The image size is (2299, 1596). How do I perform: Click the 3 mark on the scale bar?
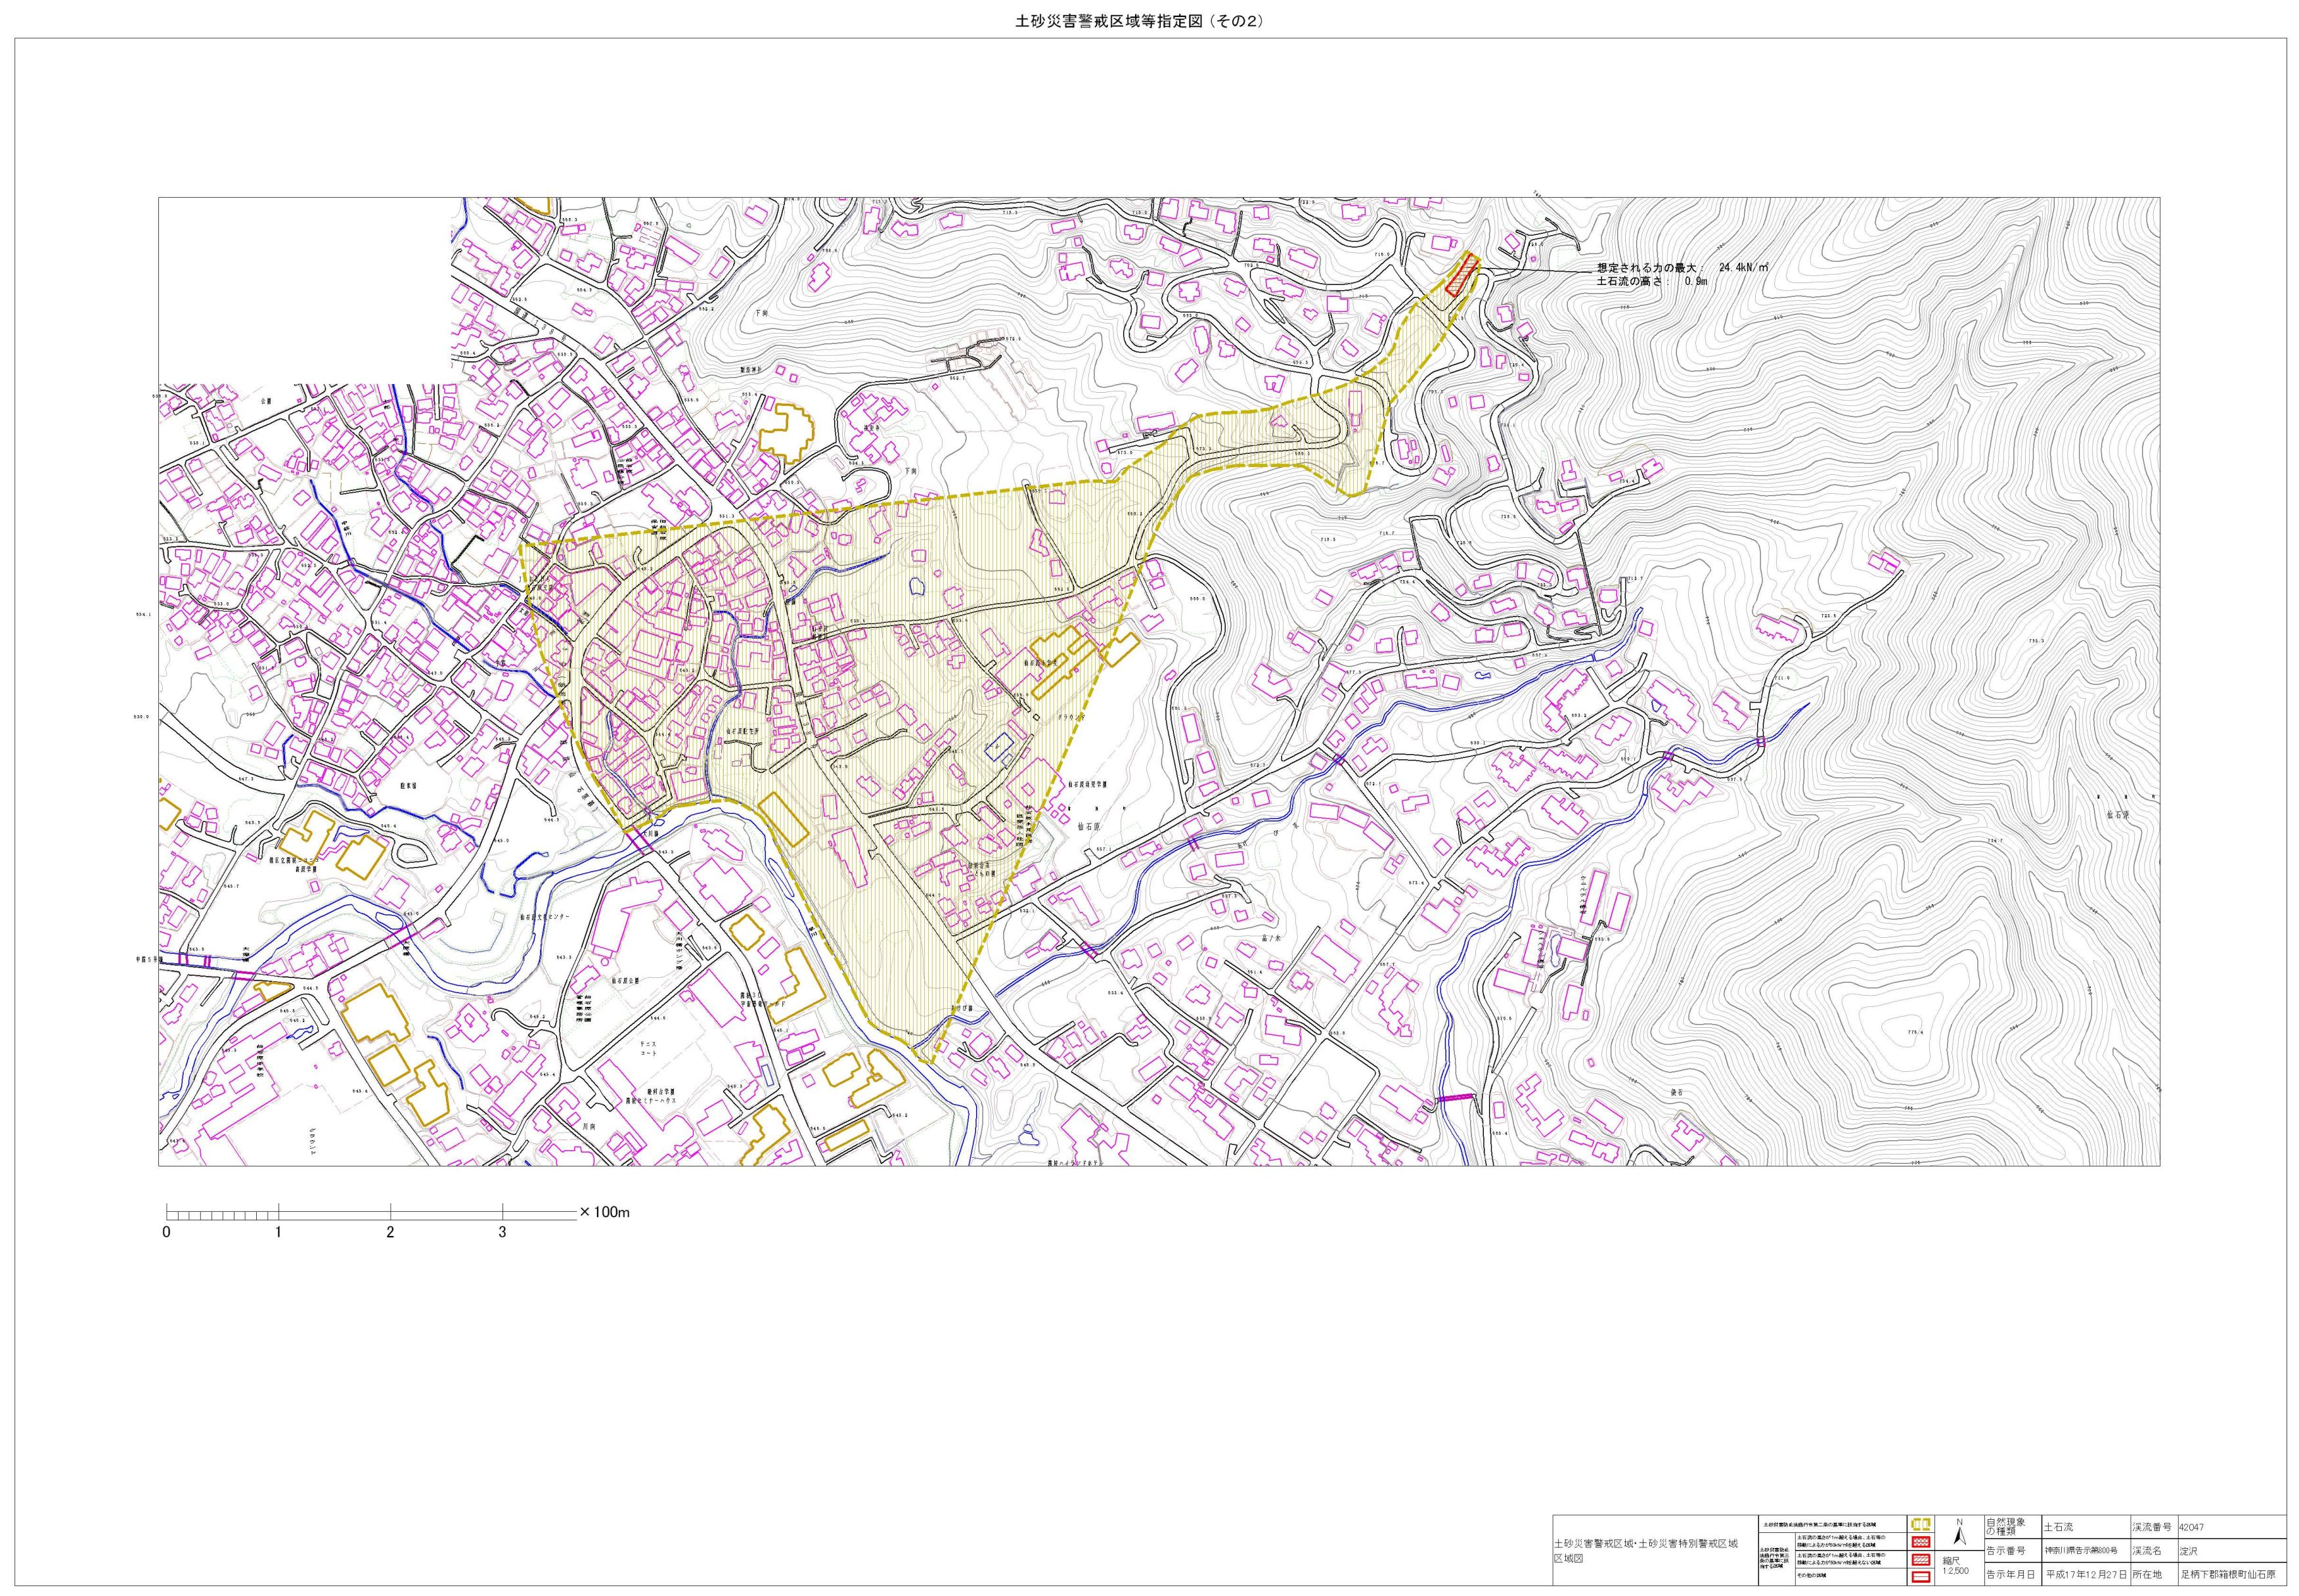[x=502, y=1232]
